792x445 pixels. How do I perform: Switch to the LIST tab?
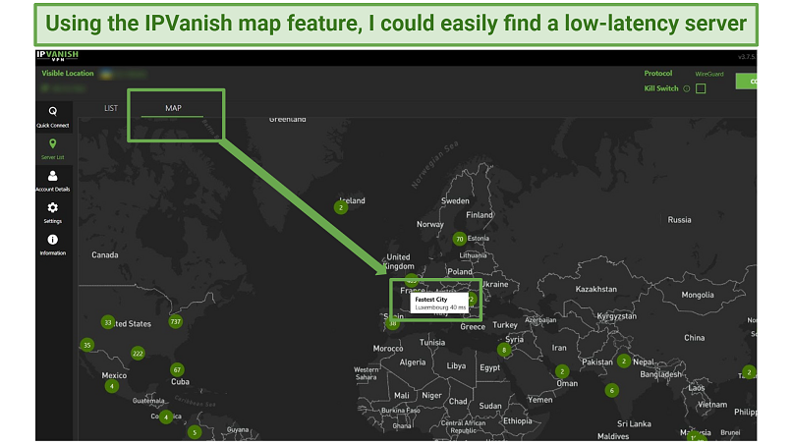coord(111,108)
